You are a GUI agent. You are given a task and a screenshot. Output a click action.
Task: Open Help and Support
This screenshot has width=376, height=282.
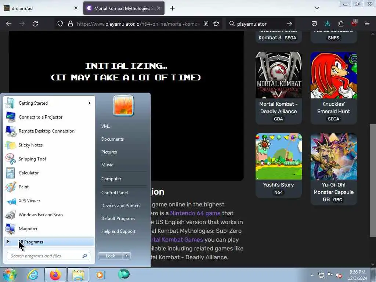coord(119,231)
